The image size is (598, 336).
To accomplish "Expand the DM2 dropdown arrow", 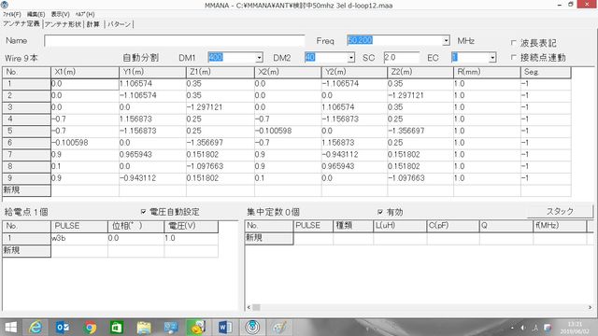I will (351, 58).
